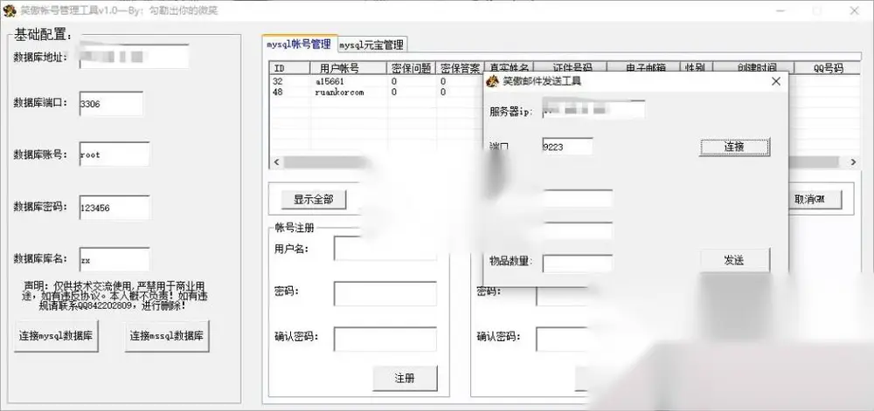The image size is (874, 411).
Task: Focus the 服务器ip field in mail dialog
Action: click(x=593, y=110)
